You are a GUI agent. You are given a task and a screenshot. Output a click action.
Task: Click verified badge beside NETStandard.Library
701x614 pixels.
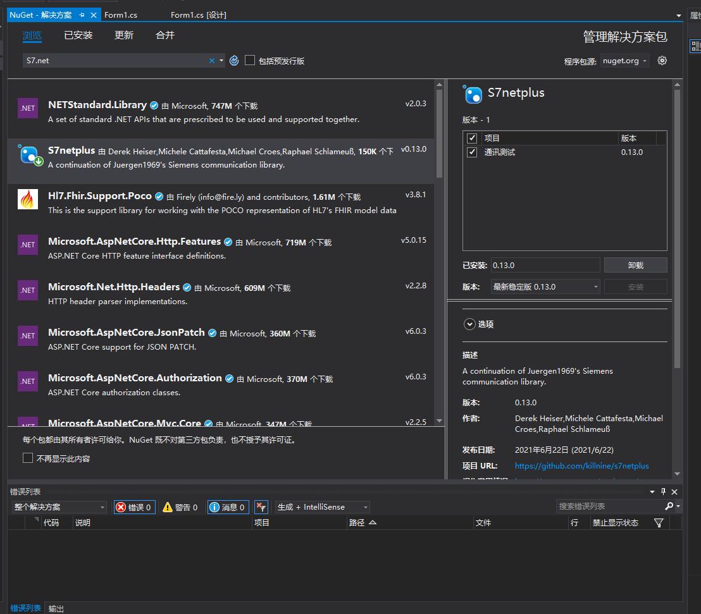[154, 106]
